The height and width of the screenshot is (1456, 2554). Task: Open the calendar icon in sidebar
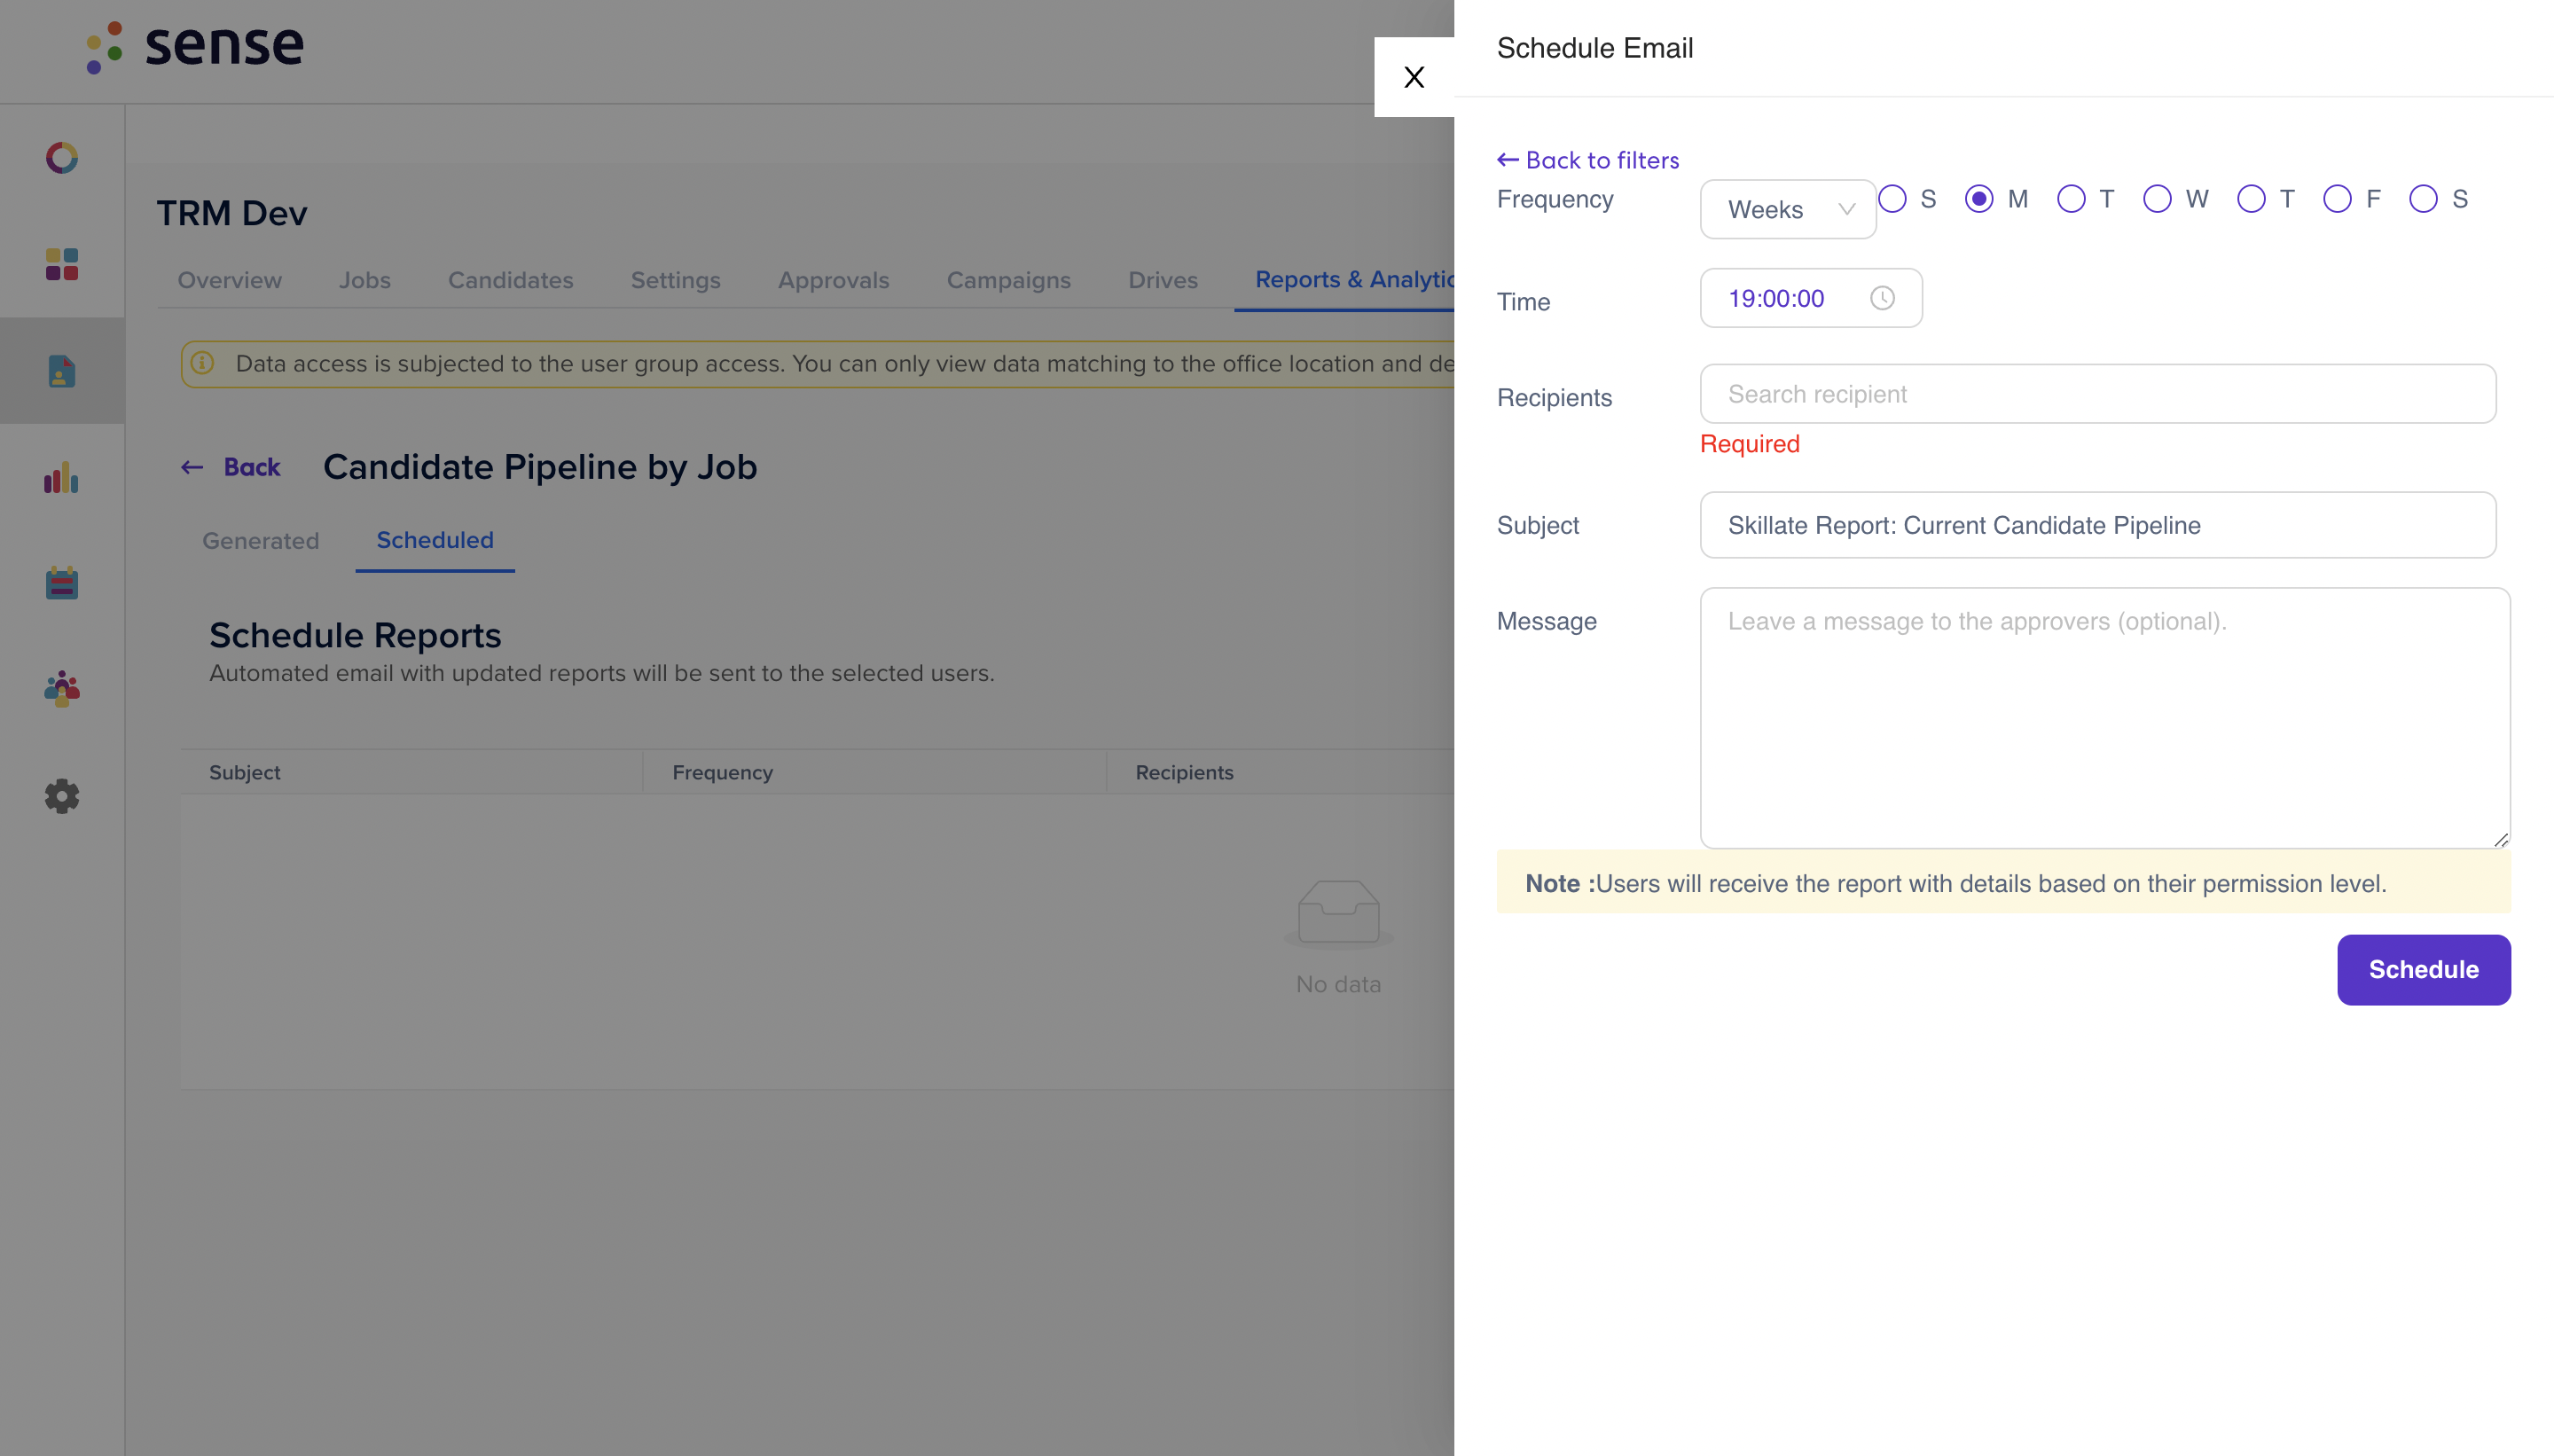coord(62,583)
